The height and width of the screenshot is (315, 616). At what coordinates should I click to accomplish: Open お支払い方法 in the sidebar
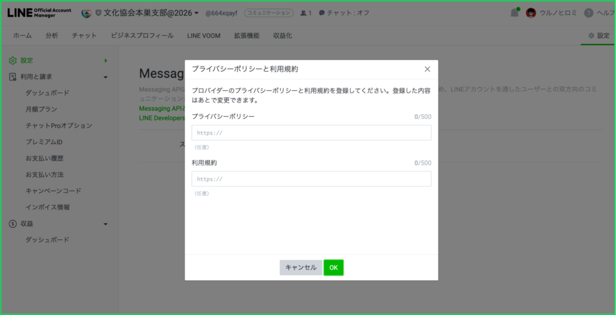45,174
